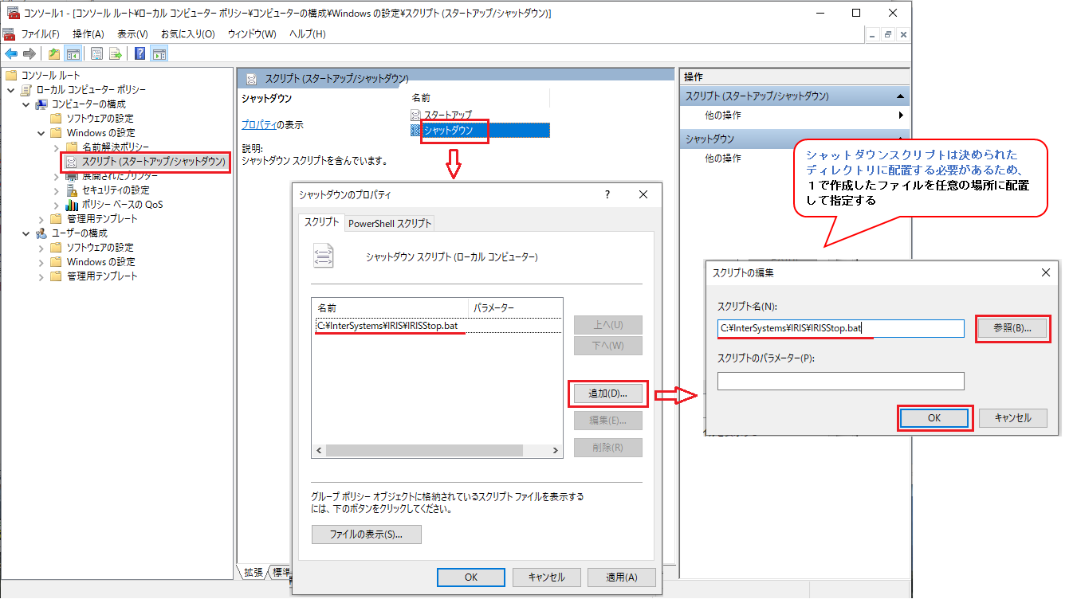Click the 追加(D)... button
Image resolution: width=1073 pixels, height=599 pixels.
(607, 393)
